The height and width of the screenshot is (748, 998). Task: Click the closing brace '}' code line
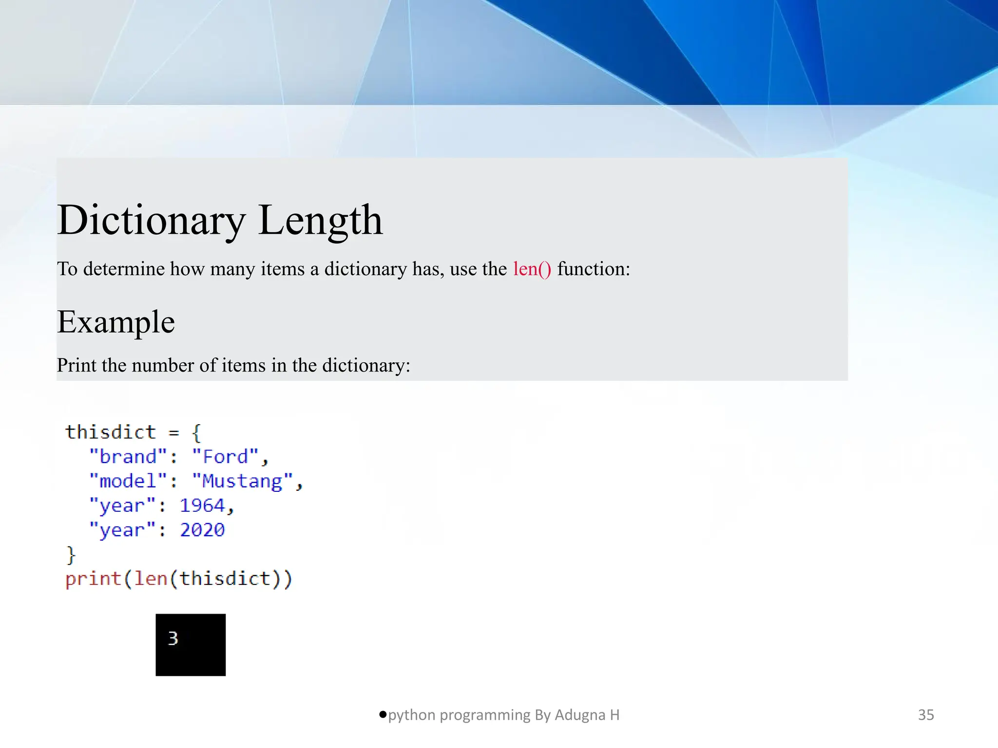click(71, 555)
